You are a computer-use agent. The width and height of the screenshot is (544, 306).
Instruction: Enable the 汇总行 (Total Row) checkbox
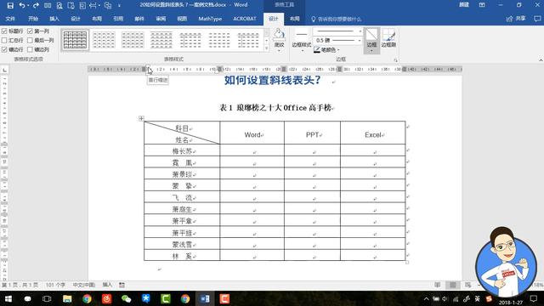[4, 40]
